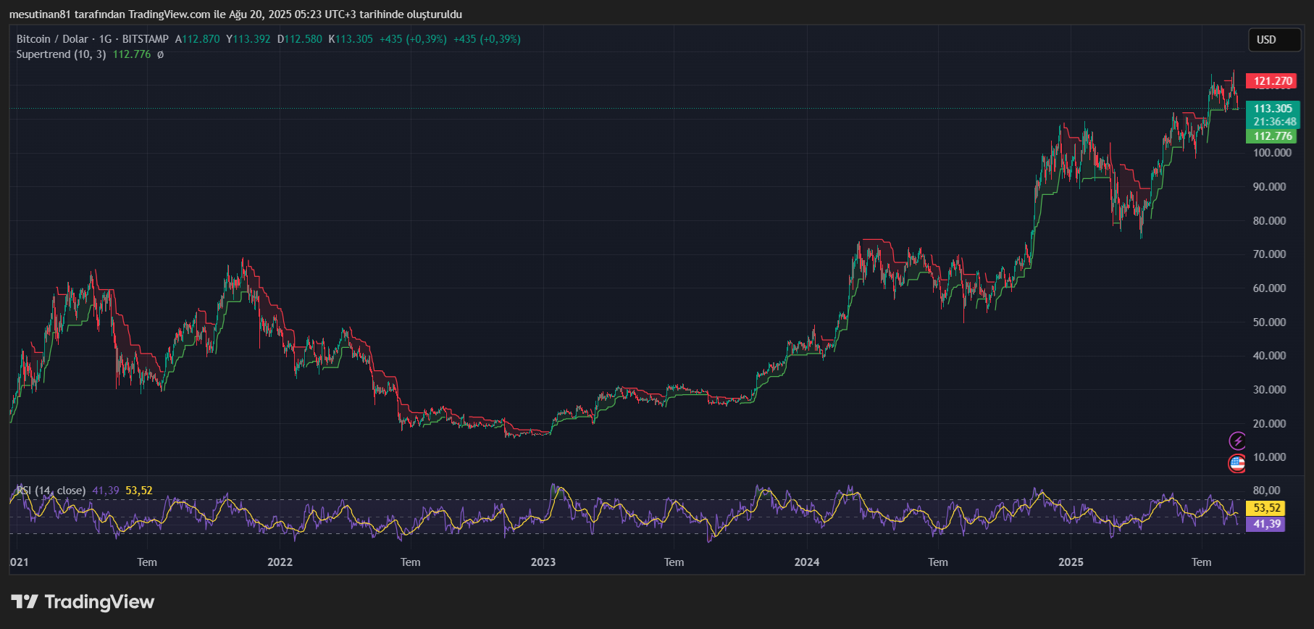Click the green Supertrend value label 112.776
The width and height of the screenshot is (1314, 629).
1273,136
